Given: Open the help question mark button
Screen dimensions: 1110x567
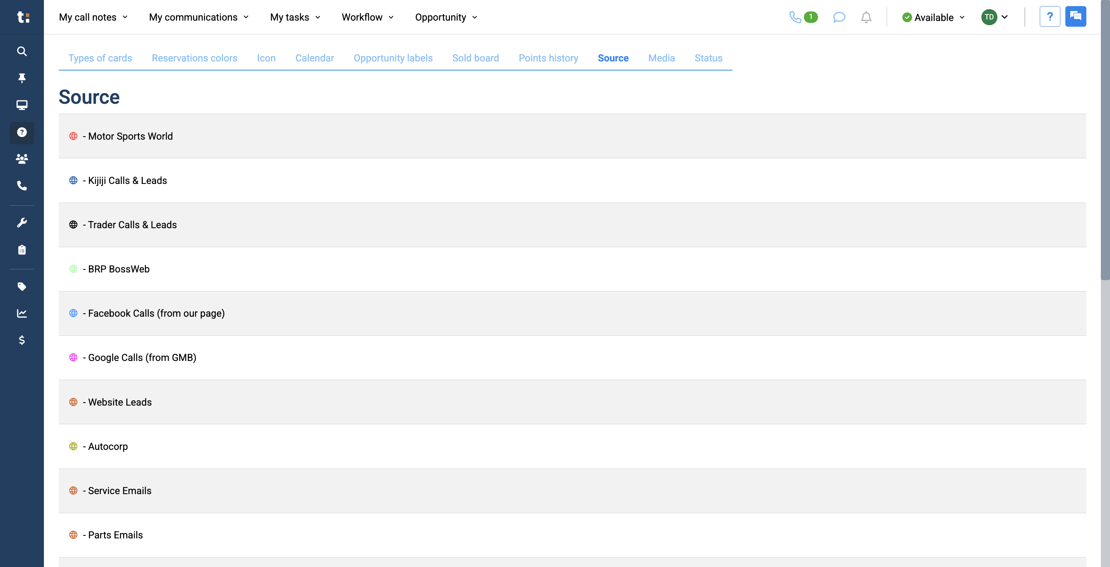Looking at the screenshot, I should 1050,16.
